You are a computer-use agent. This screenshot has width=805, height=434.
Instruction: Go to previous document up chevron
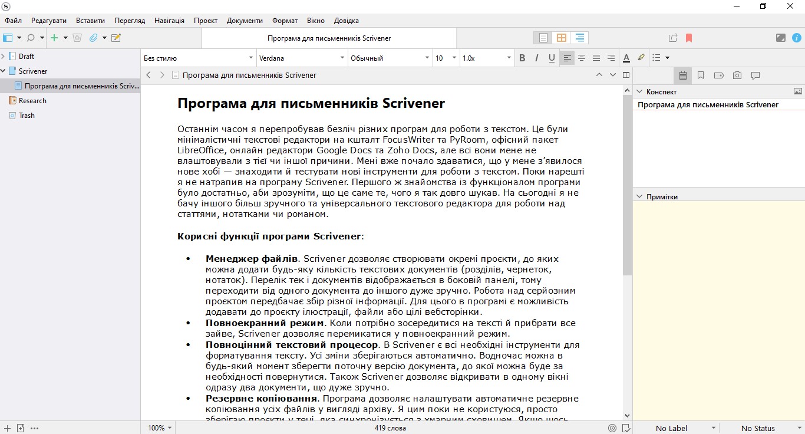click(599, 75)
